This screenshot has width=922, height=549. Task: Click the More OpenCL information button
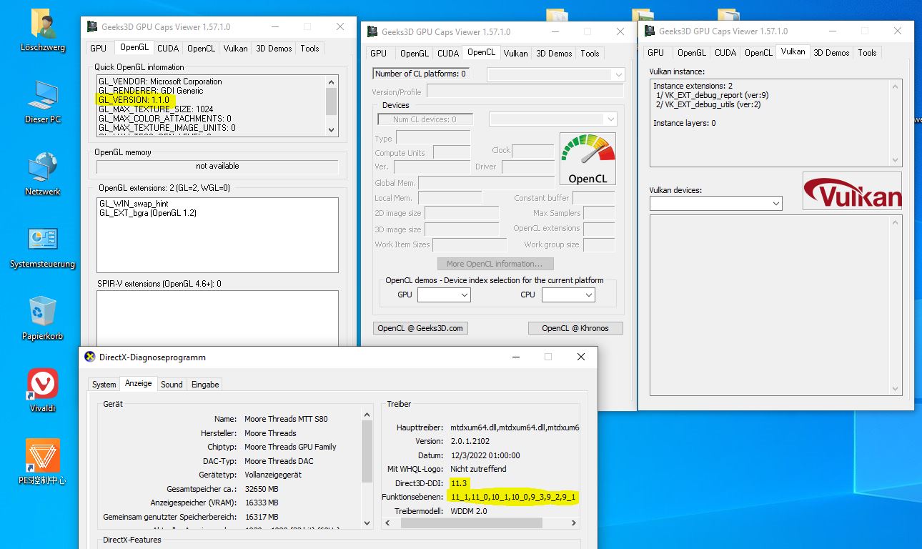coord(495,264)
